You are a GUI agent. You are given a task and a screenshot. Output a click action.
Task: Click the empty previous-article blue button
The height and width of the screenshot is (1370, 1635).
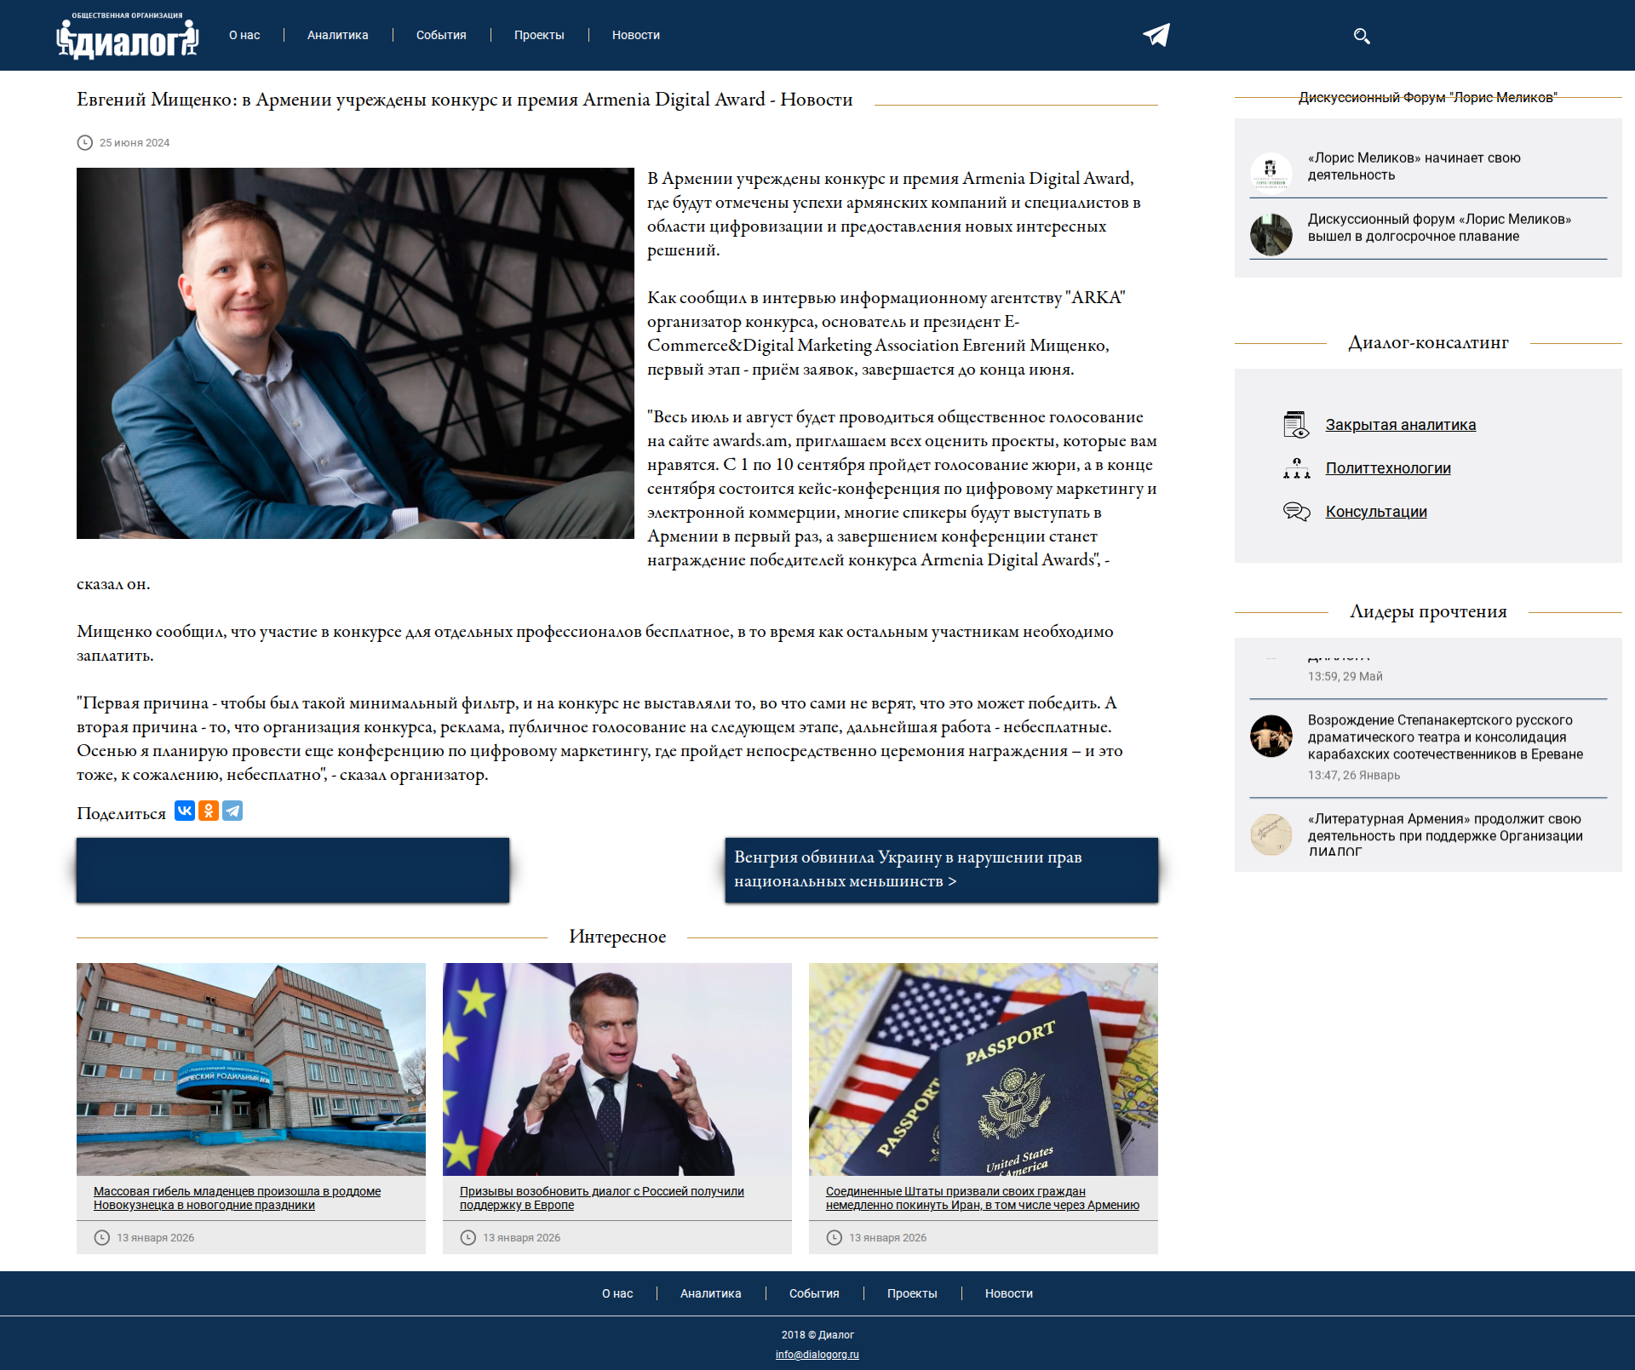click(x=293, y=869)
